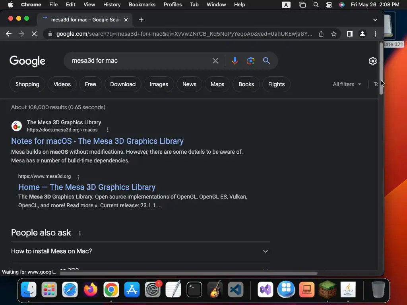Open the input source 'A' menu bar item
This screenshot has width=407, height=305.
tap(286, 5)
